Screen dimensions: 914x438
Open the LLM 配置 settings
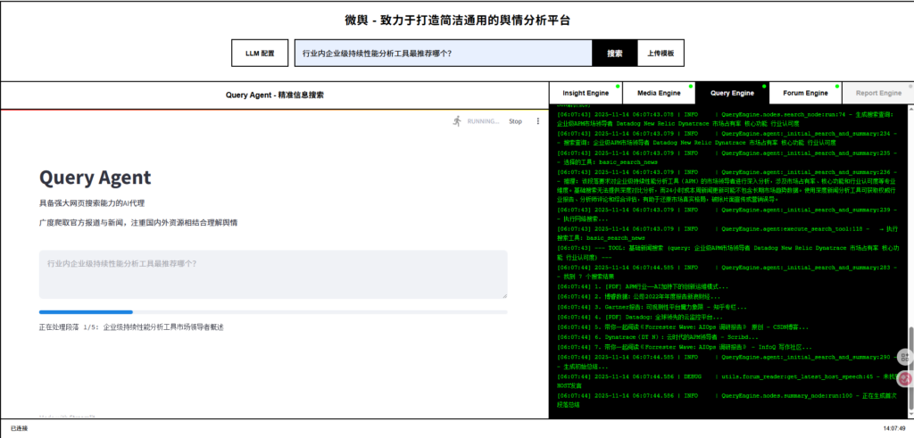(260, 54)
